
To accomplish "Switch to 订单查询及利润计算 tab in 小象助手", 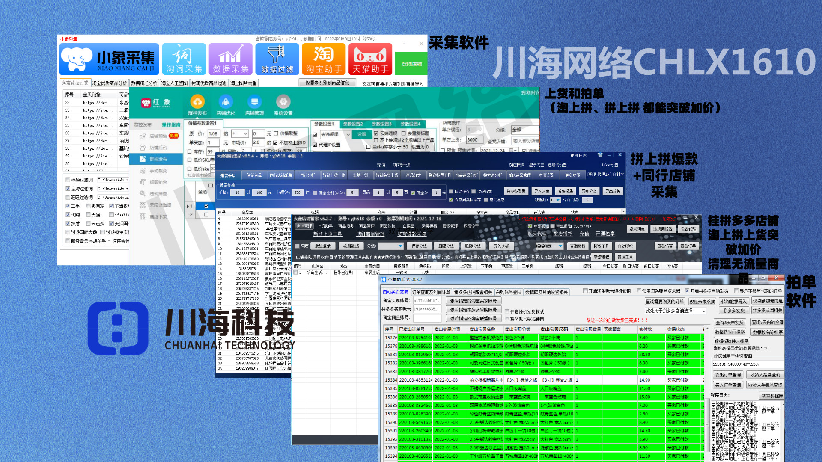I will click(x=431, y=292).
